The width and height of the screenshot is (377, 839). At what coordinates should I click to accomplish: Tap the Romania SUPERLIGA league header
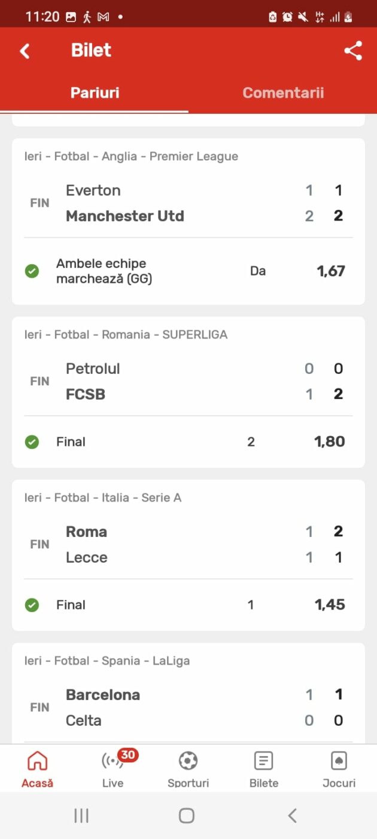click(x=126, y=335)
